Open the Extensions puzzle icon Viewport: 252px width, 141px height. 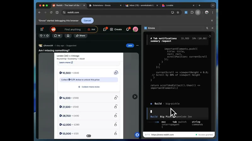tap(192, 12)
